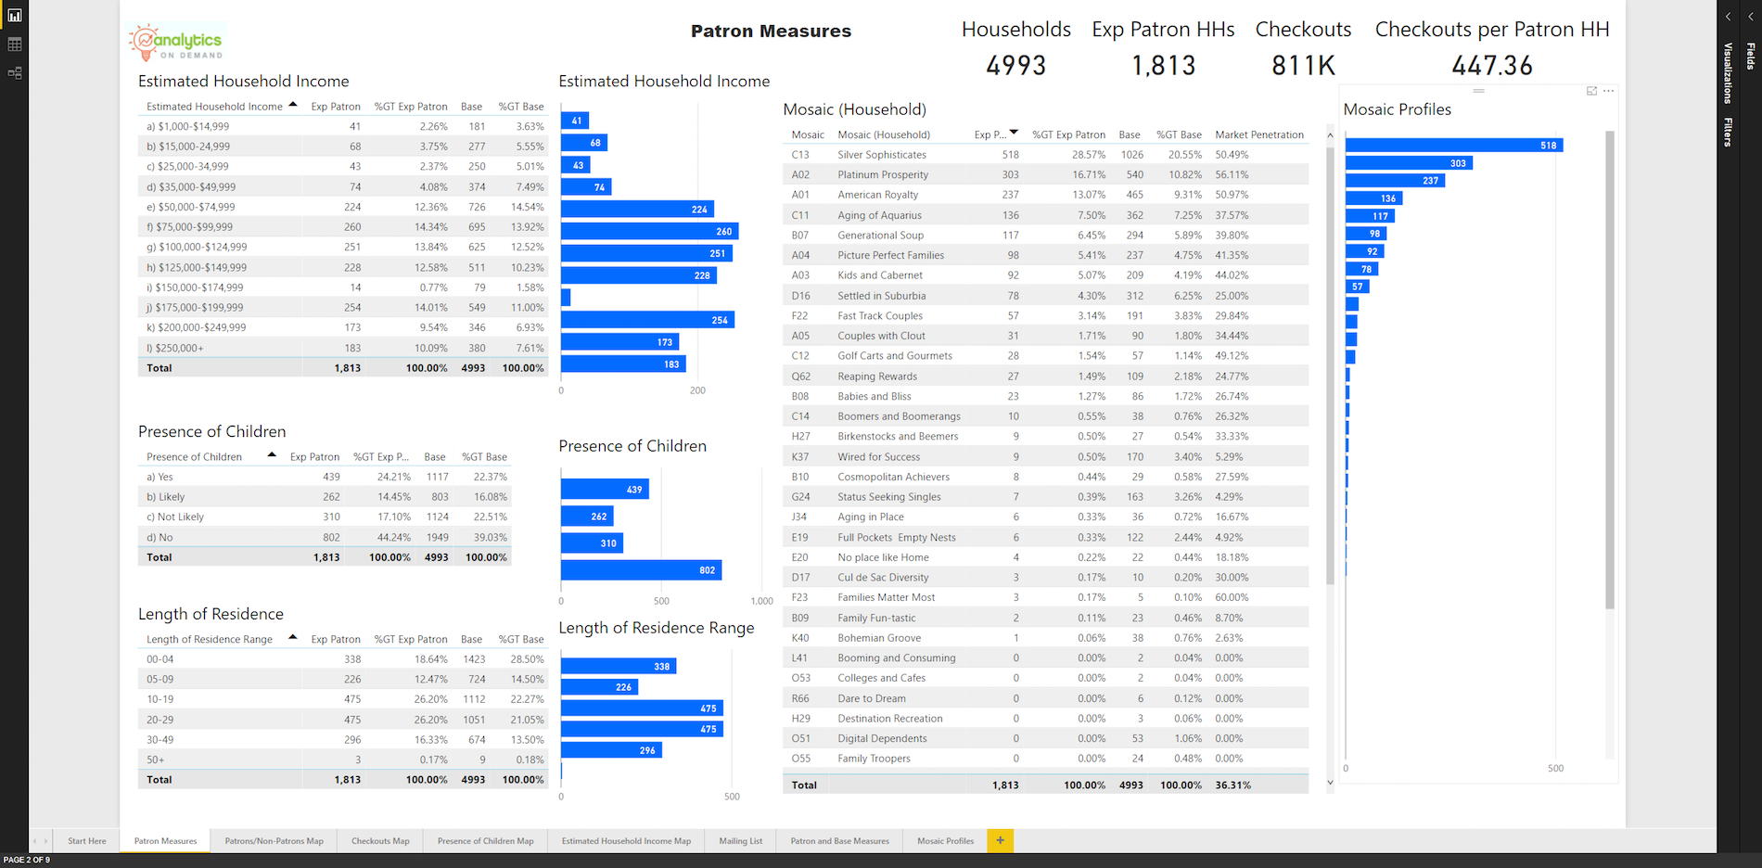The width and height of the screenshot is (1762, 868).
Task: Select the American Royalty row
Action: coord(1045,195)
